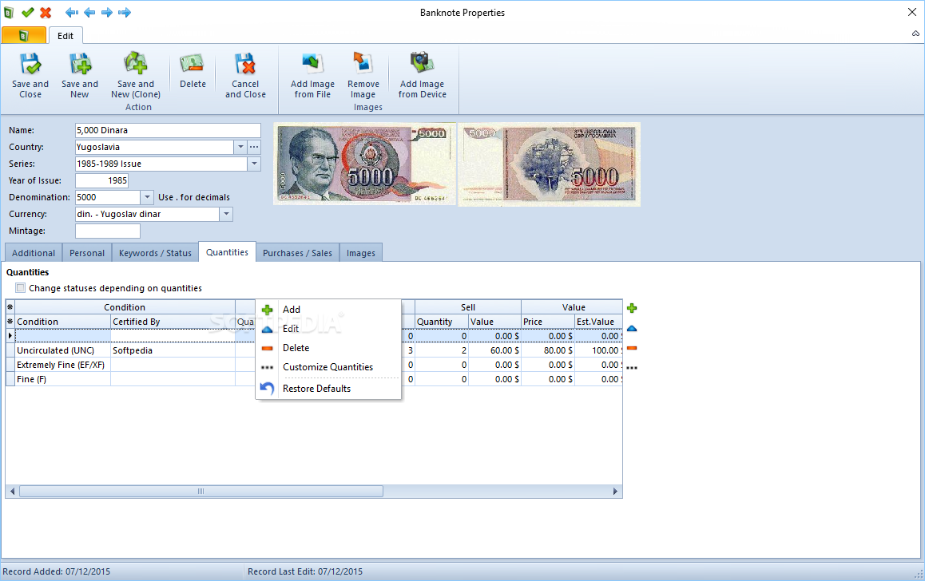This screenshot has width=925, height=581.
Task: Open the Edit ribbon tab
Action: [x=66, y=36]
